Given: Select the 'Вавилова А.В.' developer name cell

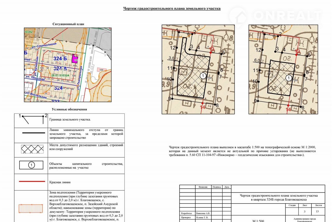Looking at the screenshot, I should tap(203, 213).
